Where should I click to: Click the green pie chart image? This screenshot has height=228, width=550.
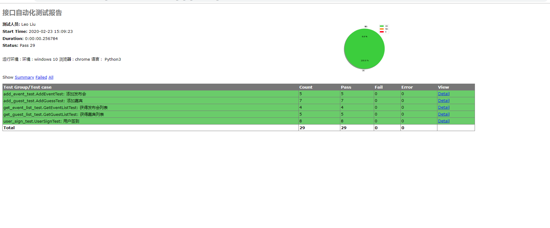coord(364,49)
